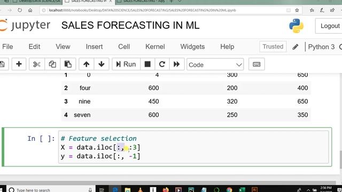Restart kernel and run all cells icon
This screenshot has width=342, height=192.
[176, 64]
